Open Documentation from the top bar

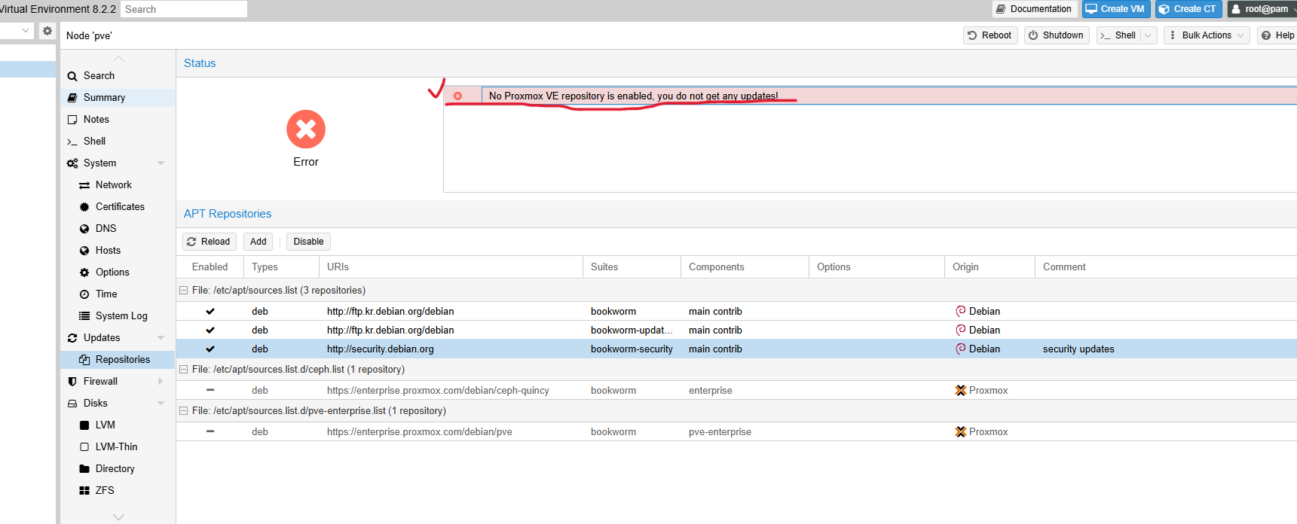[1034, 9]
